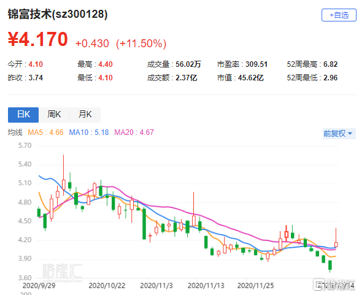The height and width of the screenshot is (295, 359).
Task: Click the 成交量 value 56.02万
Action: pos(188,64)
